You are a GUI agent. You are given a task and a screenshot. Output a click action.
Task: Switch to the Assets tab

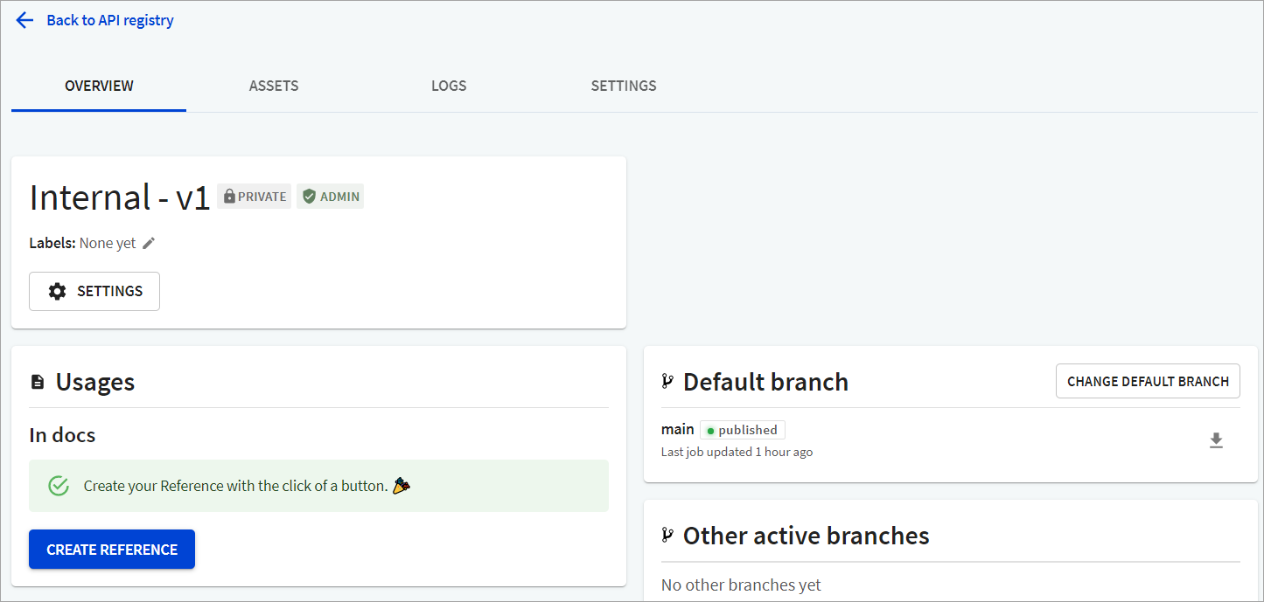[x=274, y=86]
